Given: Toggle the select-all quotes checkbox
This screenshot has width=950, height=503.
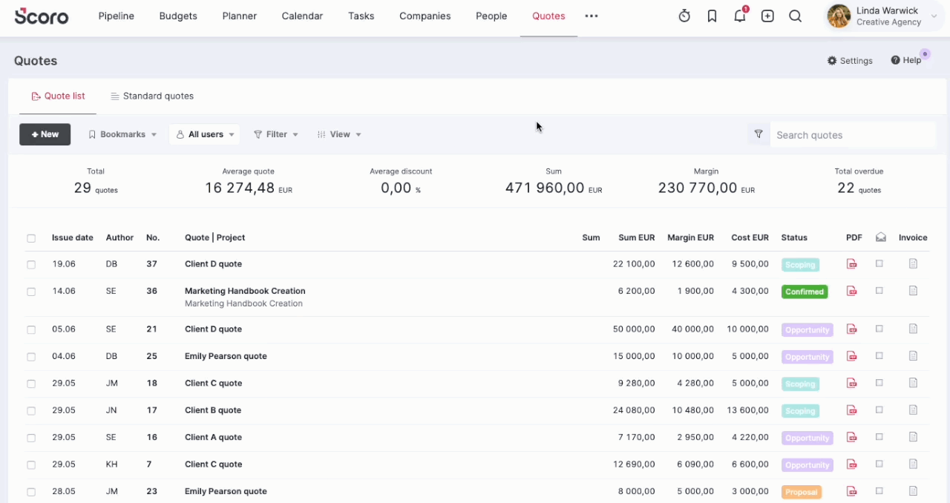Looking at the screenshot, I should (31, 238).
